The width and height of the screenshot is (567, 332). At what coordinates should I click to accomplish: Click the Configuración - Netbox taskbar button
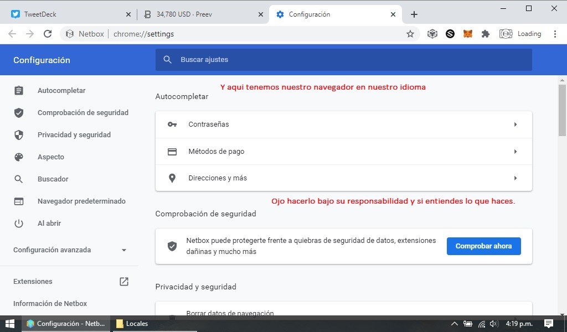tap(66, 324)
